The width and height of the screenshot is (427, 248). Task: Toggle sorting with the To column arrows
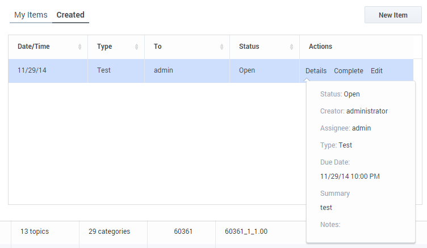(221, 47)
